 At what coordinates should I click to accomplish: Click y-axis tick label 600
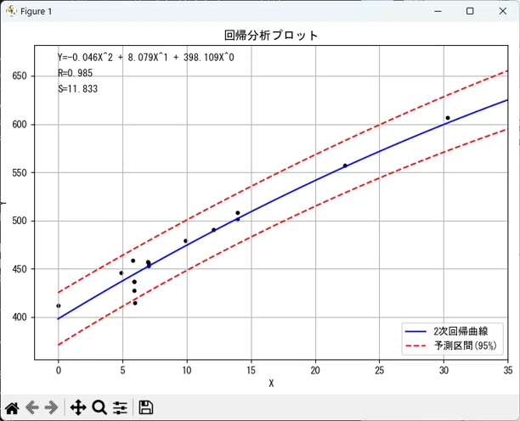point(20,125)
